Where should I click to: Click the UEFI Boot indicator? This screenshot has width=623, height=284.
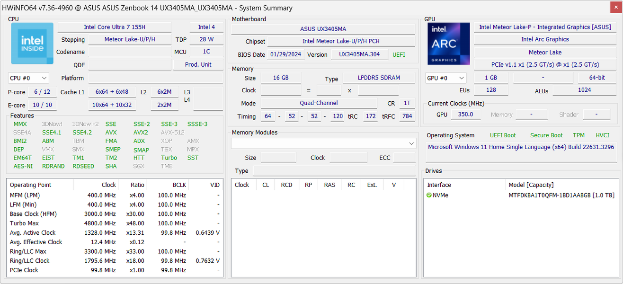503,135
